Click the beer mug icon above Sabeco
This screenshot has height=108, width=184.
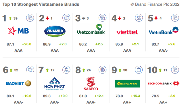[x=103, y=70]
